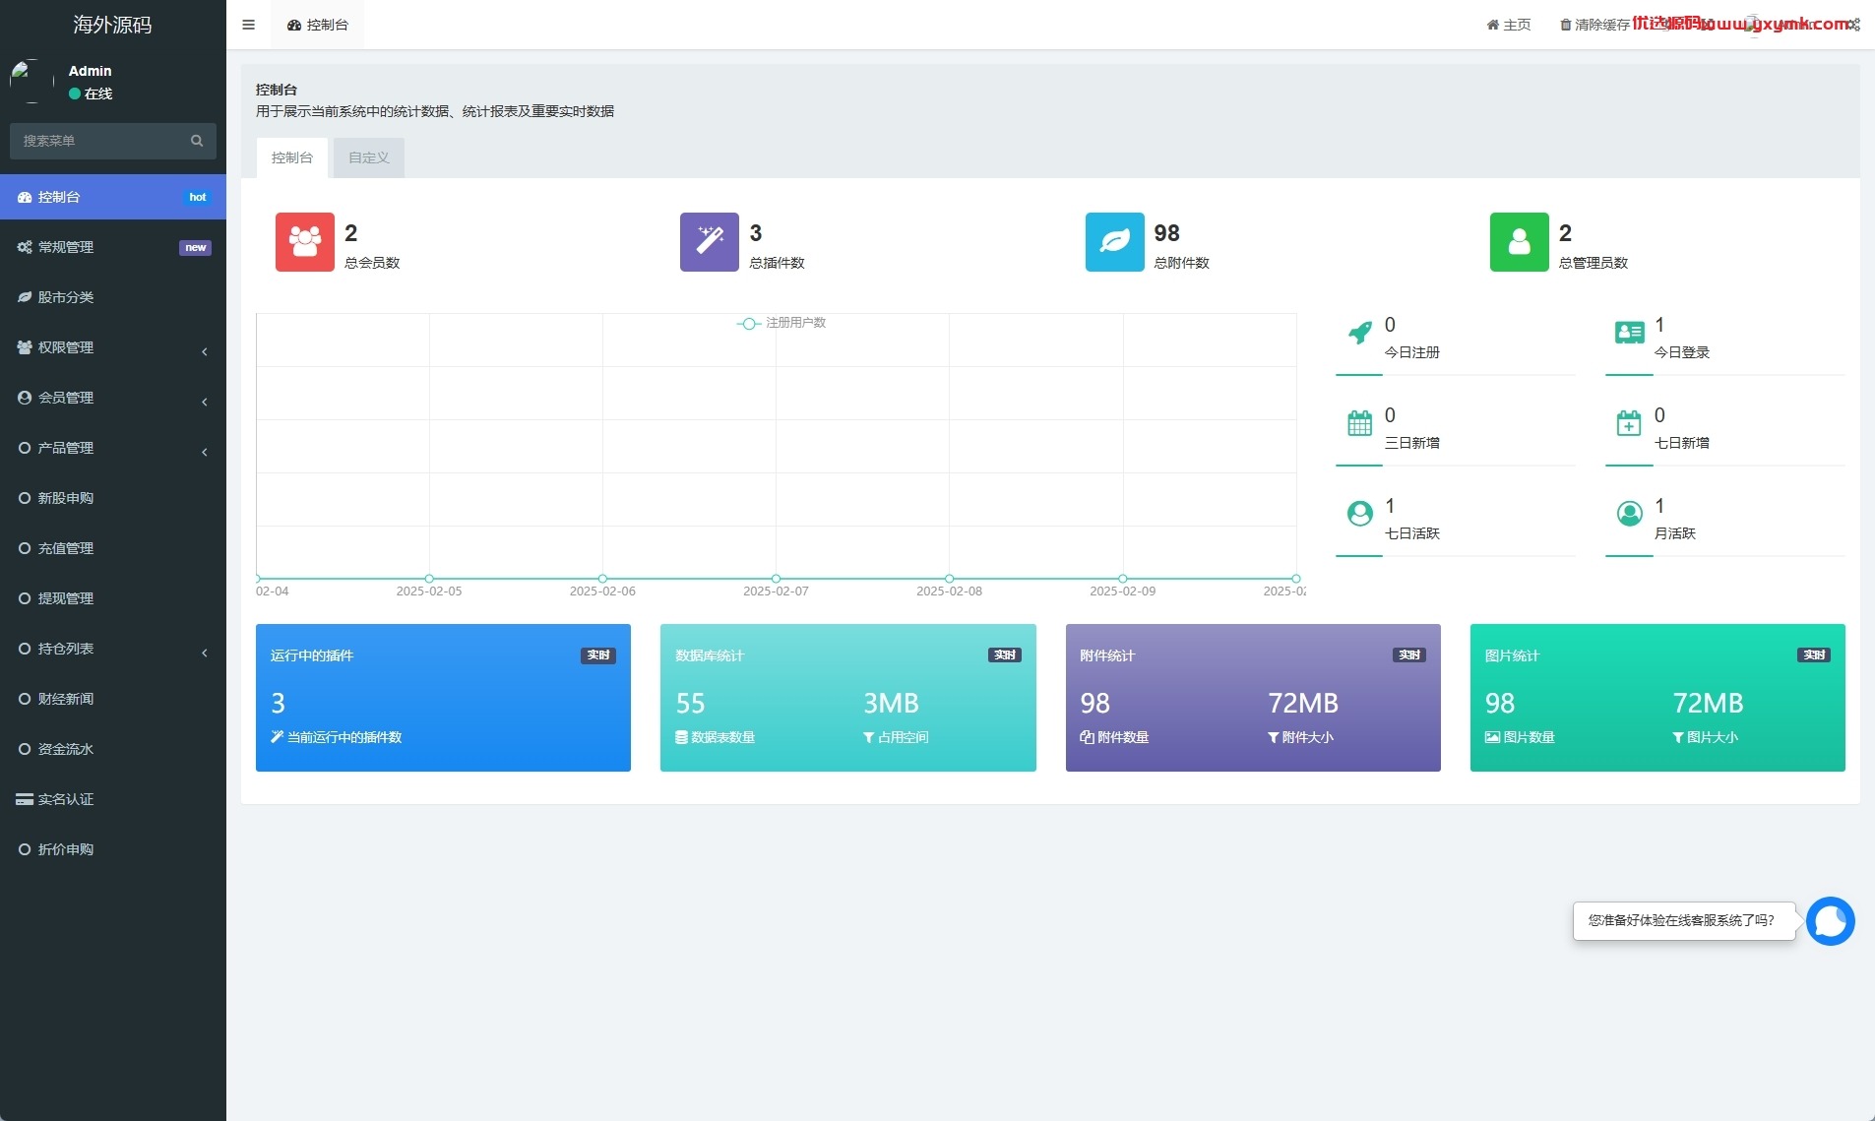Click the 图片数量 image icon
Image resolution: width=1875 pixels, height=1121 pixels.
[x=1492, y=737]
